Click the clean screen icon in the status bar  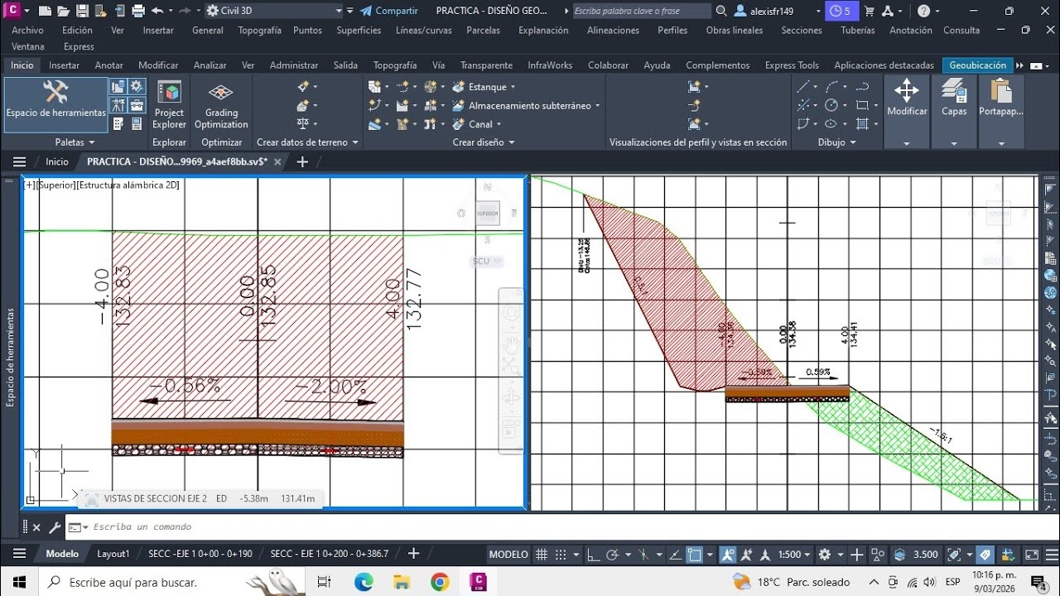1032,555
